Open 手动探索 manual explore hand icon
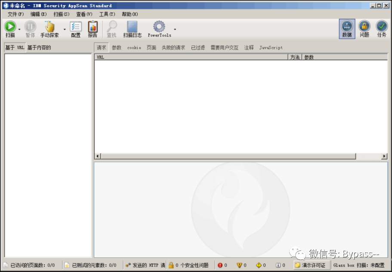The height and width of the screenshot is (272, 392). 49,26
